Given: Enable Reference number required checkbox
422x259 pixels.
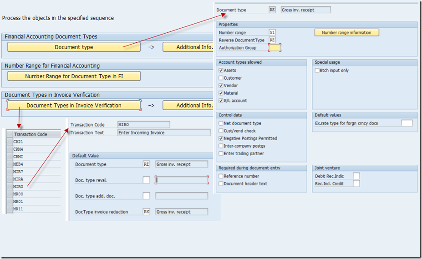Looking at the screenshot, I should (x=221, y=176).
